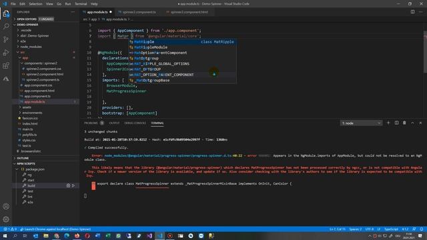Open the Help menu

tap(94, 4)
